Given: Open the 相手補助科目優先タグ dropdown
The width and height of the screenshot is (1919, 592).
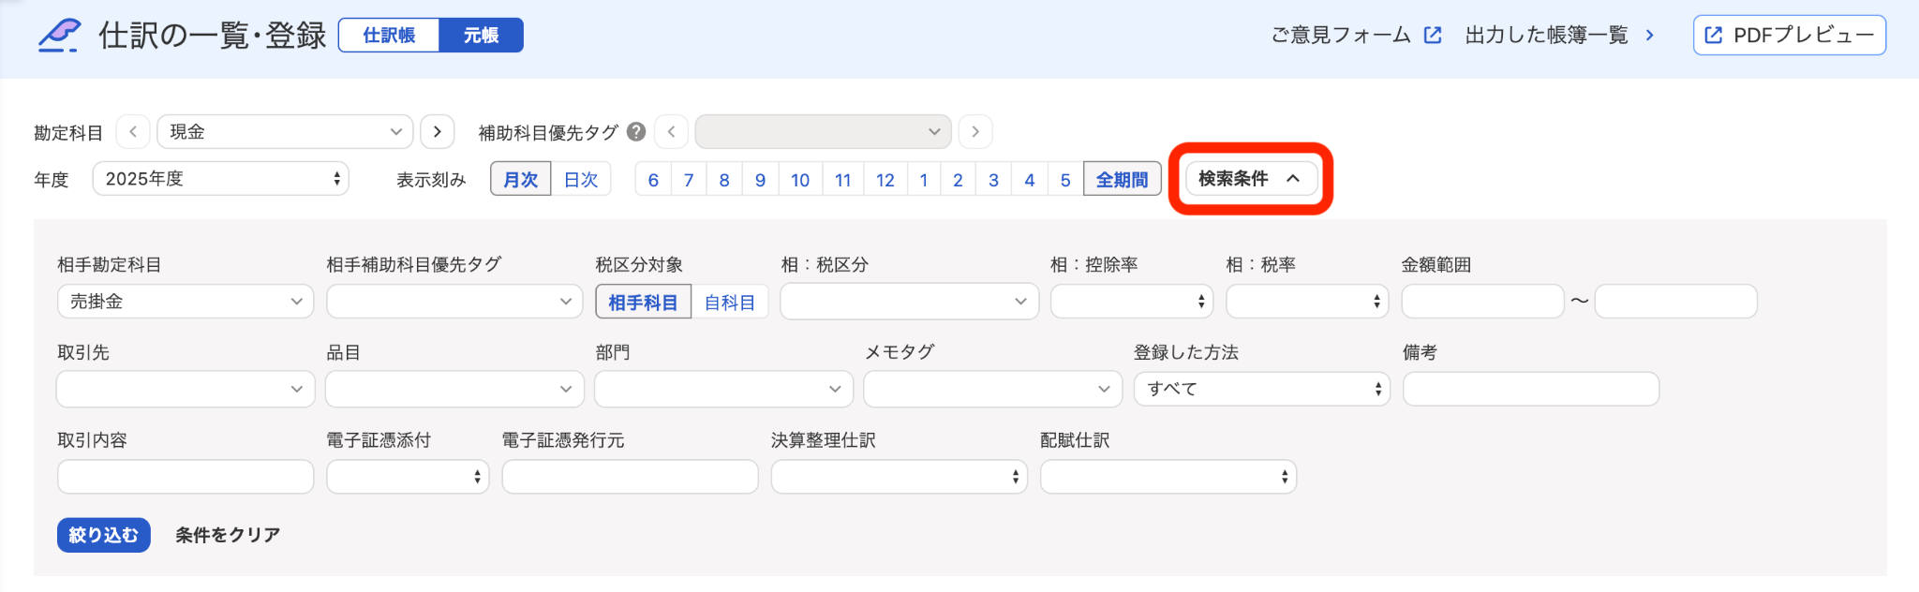Looking at the screenshot, I should pyautogui.click(x=454, y=302).
